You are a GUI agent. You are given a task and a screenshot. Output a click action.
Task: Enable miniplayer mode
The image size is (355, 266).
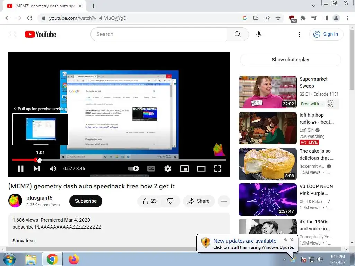coord(184,169)
